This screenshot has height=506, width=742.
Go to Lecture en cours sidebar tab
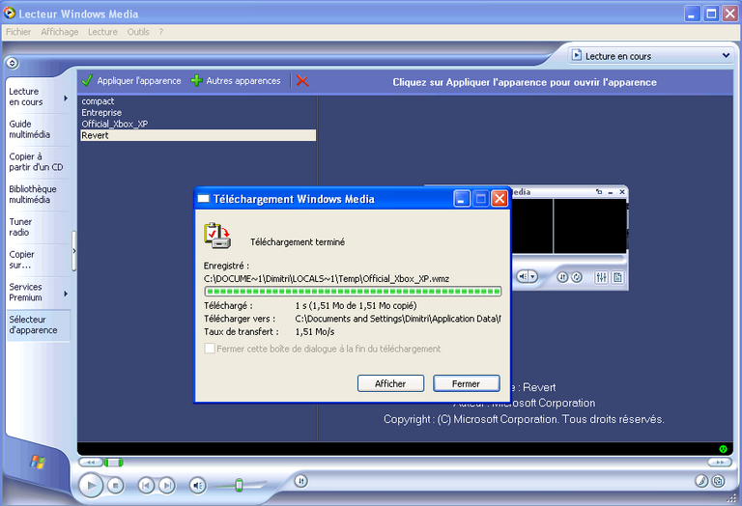coord(26,97)
